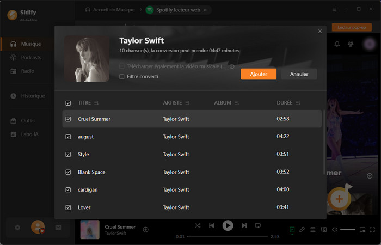This screenshot has height=245, width=381.
Task: Click info icon next to music video option
Action: [232, 66]
